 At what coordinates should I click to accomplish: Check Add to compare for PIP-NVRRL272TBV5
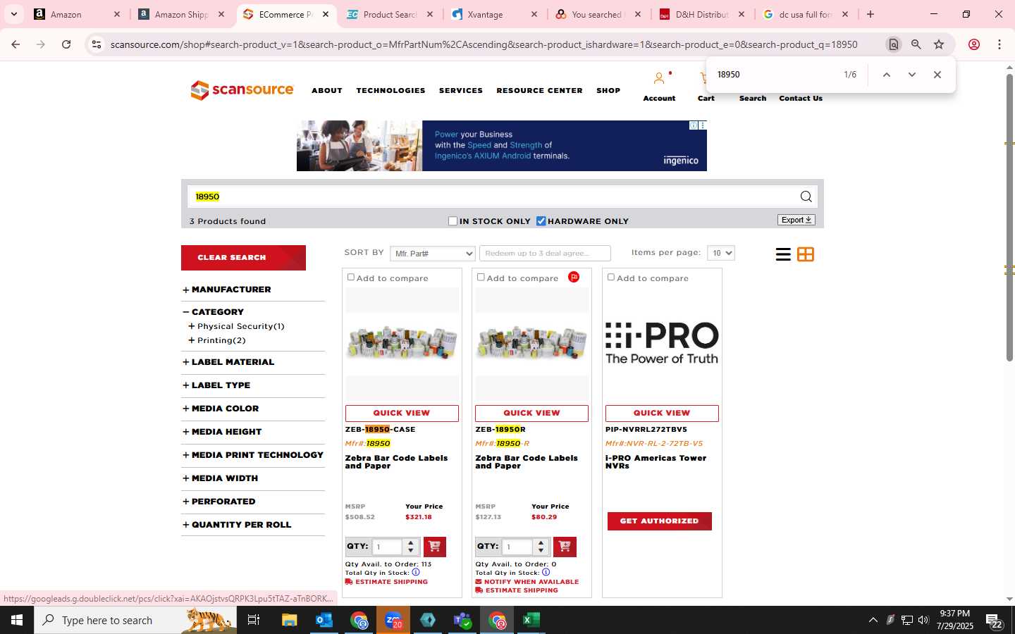(x=610, y=278)
